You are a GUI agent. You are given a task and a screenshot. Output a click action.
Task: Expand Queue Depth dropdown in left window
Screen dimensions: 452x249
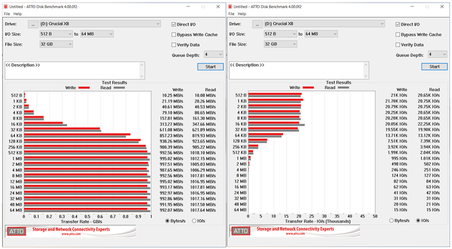click(214, 54)
